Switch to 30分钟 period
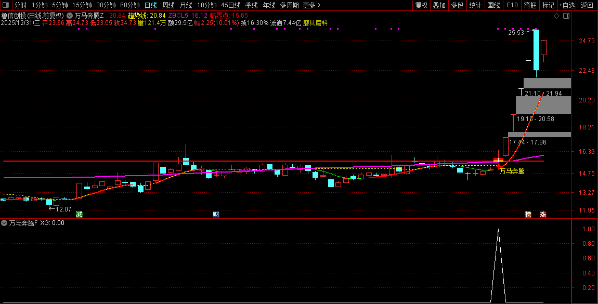Viewport: 598px width, 304px height. 106,5
